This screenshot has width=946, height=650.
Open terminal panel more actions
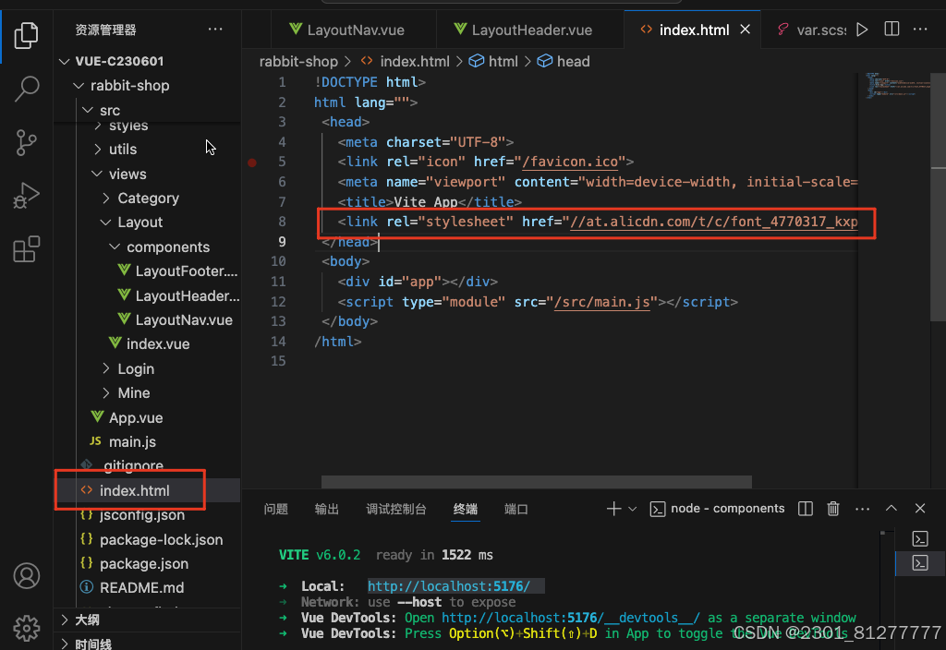(863, 509)
